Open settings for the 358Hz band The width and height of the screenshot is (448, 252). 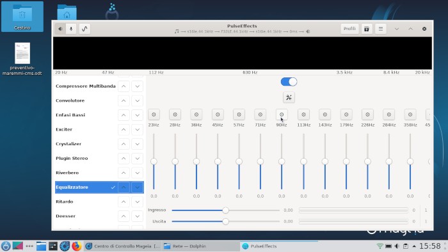[x=410, y=114]
